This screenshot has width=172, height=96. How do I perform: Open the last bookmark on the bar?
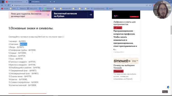[x=110, y=9]
